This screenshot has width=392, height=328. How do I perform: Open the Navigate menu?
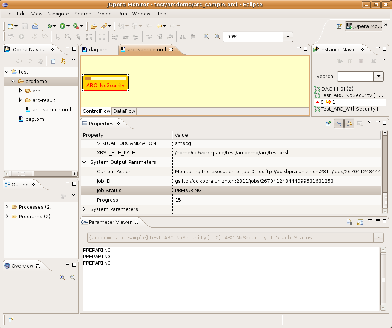[58, 14]
